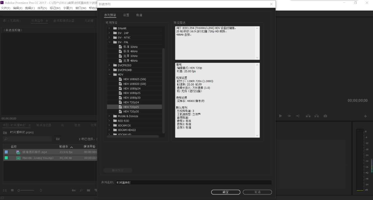Select the HDV 1080i30 (60i) preset
Viewport: 373px width, 200px height.
[135, 84]
